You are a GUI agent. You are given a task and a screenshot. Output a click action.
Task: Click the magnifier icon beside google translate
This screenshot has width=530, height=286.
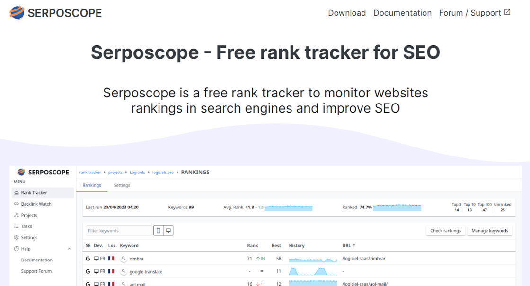coord(124,272)
